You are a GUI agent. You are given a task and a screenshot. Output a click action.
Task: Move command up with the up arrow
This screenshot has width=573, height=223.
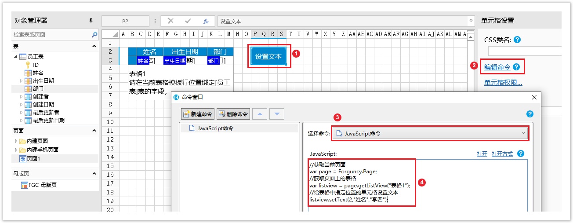coord(260,114)
